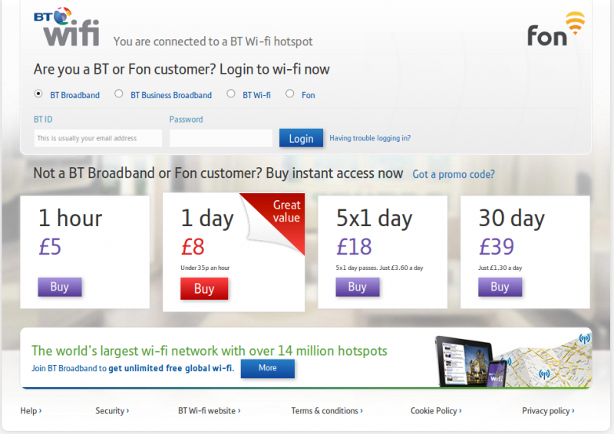Open the Terms & conditions footer link
614x434 pixels.
(x=327, y=411)
